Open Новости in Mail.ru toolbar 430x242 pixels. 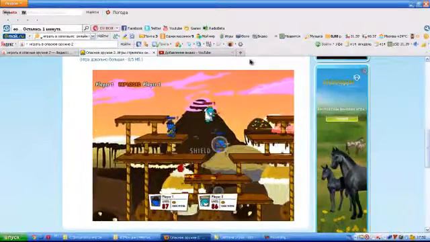(x=290, y=36)
